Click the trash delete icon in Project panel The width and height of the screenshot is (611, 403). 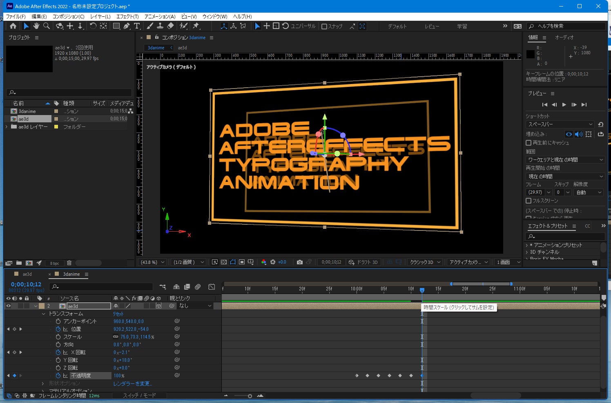69,263
